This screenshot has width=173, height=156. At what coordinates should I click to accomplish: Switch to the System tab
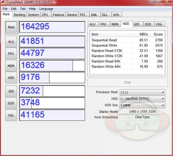coord(34,15)
